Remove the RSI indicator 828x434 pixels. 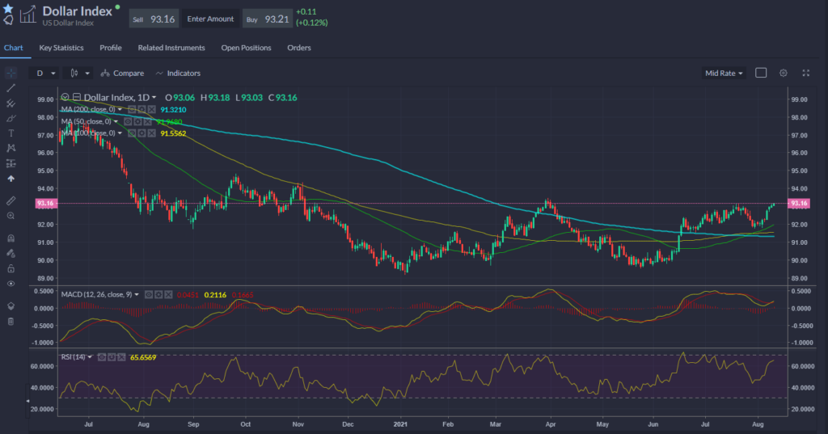pyautogui.click(x=121, y=357)
